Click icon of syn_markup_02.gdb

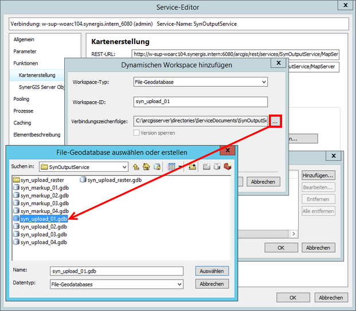pos(16,195)
